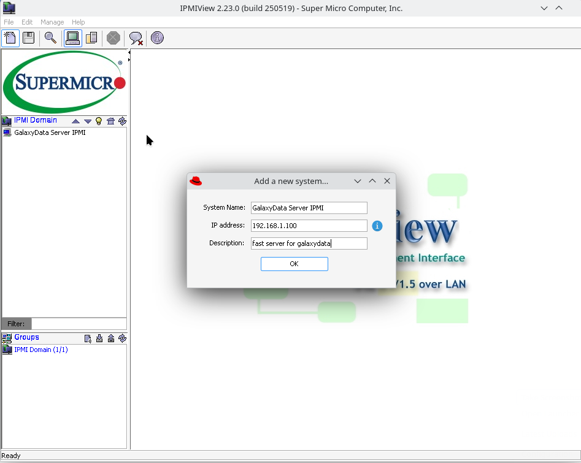581x463 pixels.
Task: Click the Filter text field
Action: coord(79,324)
